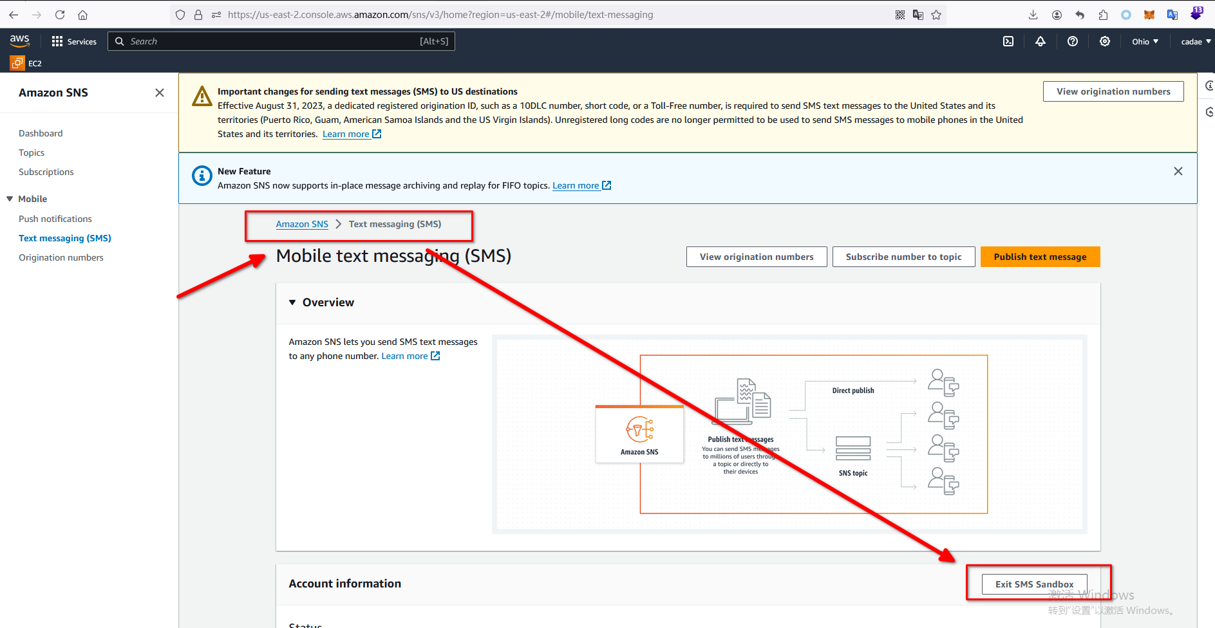This screenshot has height=628, width=1215.
Task: Open the AWS settings gear icon
Action: [1105, 41]
